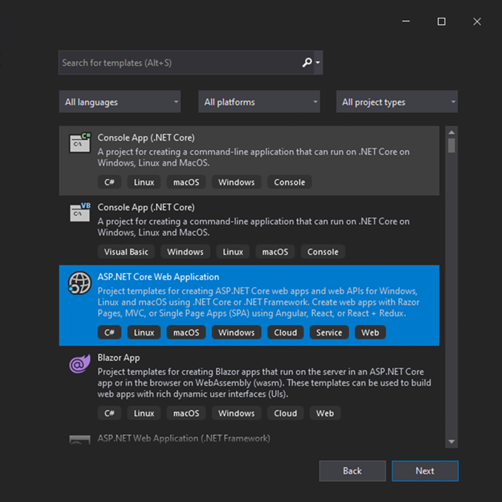The width and height of the screenshot is (502, 502).
Task: Click ASP.NET Web Application (.NET Framework) icon
Action: (80, 439)
